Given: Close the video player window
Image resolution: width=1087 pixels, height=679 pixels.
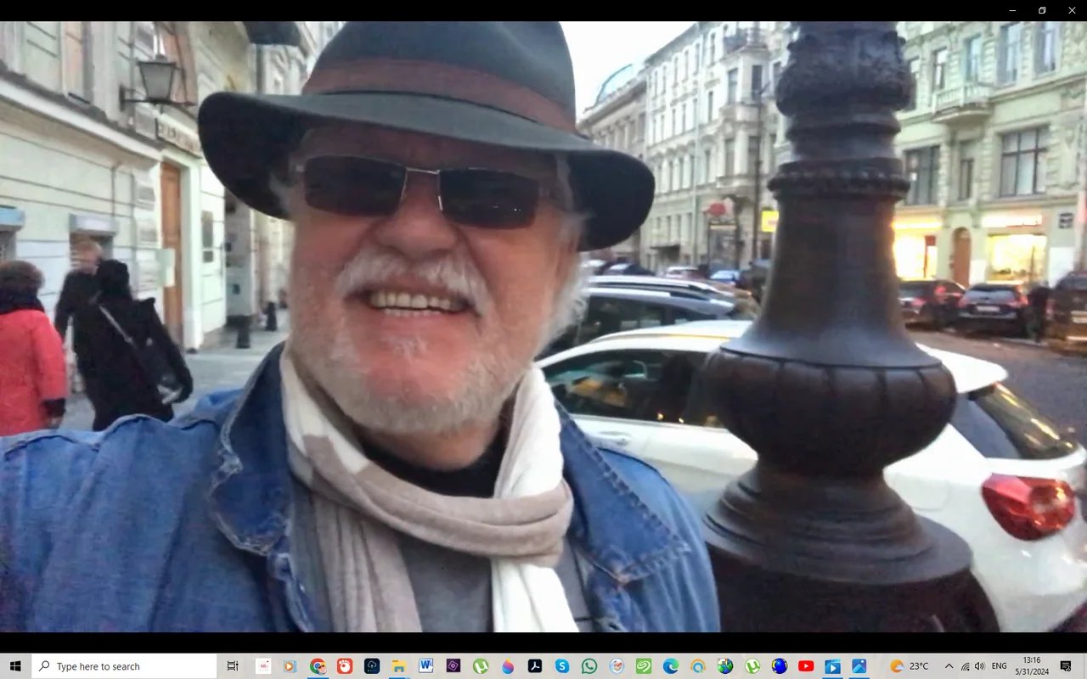Looking at the screenshot, I should coord(1072,10).
